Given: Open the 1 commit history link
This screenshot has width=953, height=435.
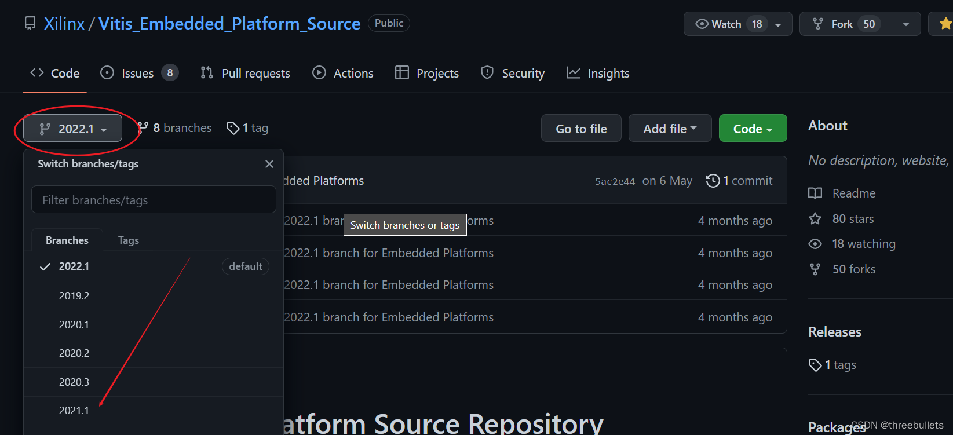Looking at the screenshot, I should coord(740,181).
